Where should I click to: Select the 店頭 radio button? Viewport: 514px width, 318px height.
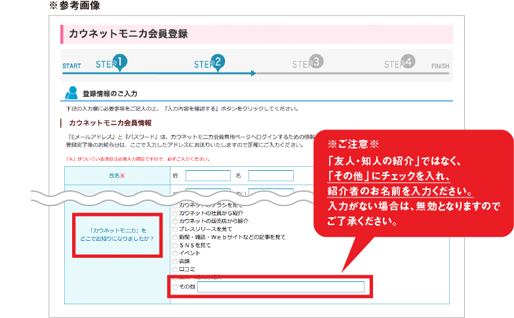point(175,262)
